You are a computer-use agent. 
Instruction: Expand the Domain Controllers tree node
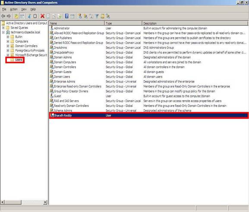8,46
